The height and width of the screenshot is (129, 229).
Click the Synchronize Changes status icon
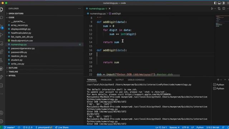pyautogui.click(x=19, y=128)
